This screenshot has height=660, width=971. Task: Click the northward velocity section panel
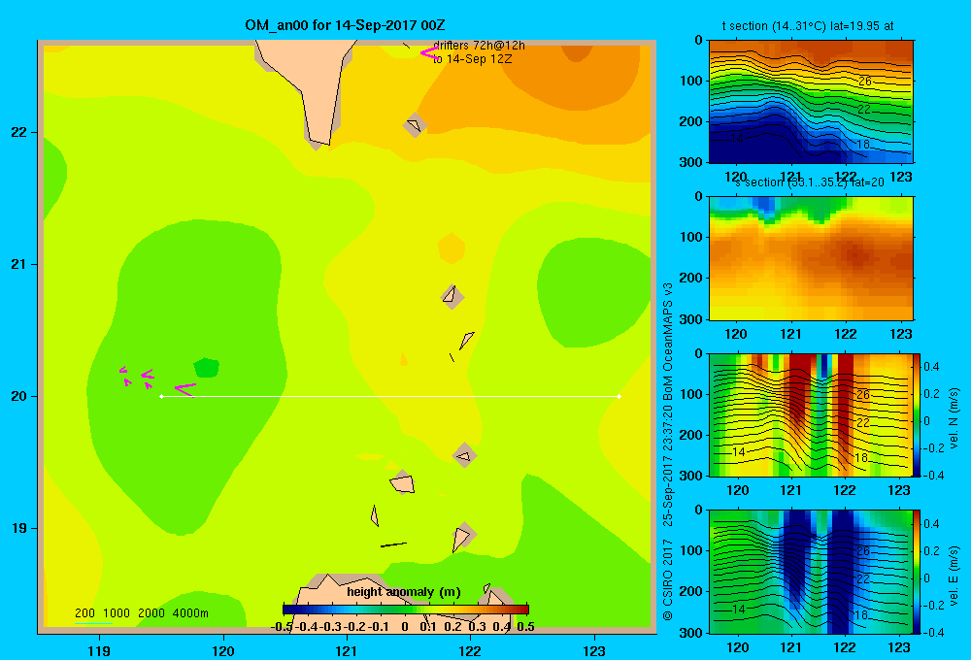[x=811, y=414]
